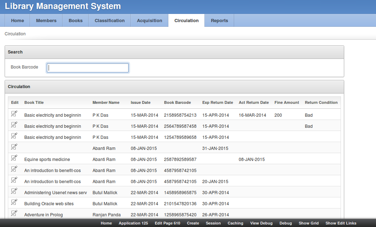The width and height of the screenshot is (376, 227).
Task: Edit the row with barcode 2564789587458
Action: click(14, 125)
